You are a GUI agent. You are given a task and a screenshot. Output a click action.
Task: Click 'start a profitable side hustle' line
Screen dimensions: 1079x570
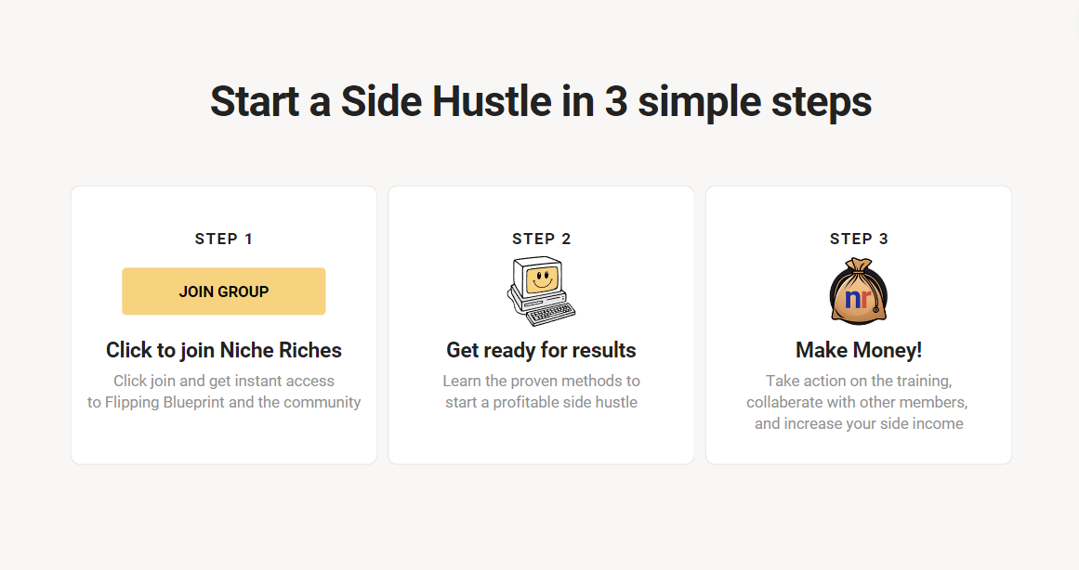point(542,402)
